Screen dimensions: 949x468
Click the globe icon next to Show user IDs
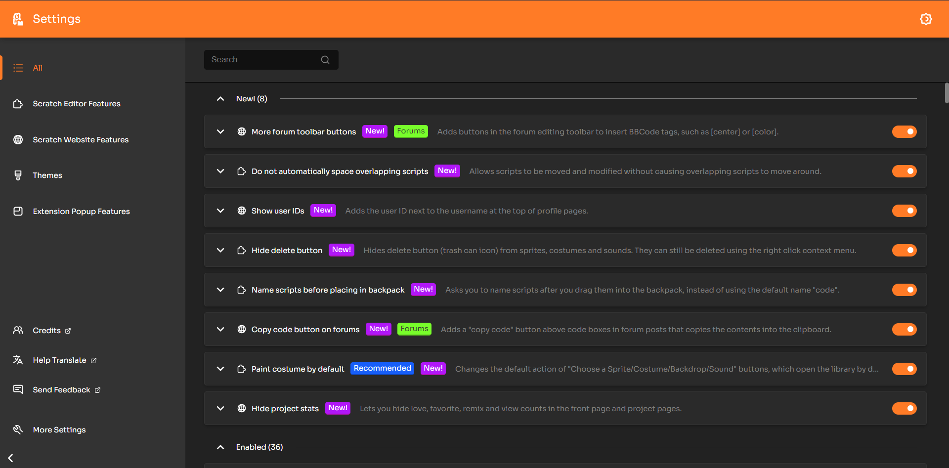242,211
